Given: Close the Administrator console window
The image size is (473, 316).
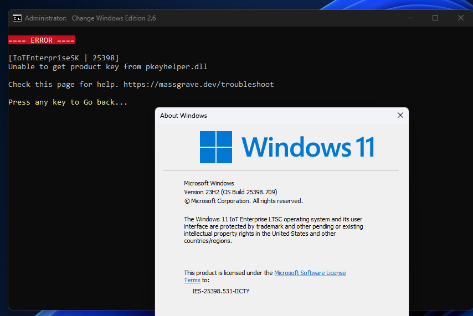Looking at the screenshot, I should pos(461,18).
